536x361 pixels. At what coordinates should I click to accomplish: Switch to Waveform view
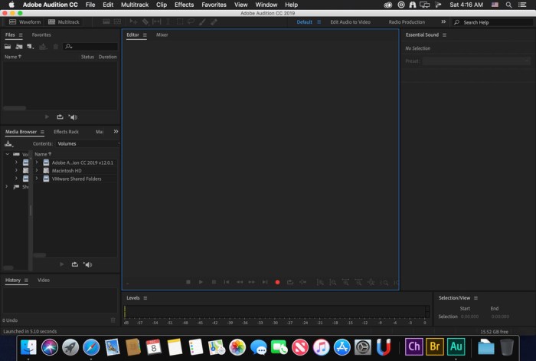pyautogui.click(x=25, y=22)
